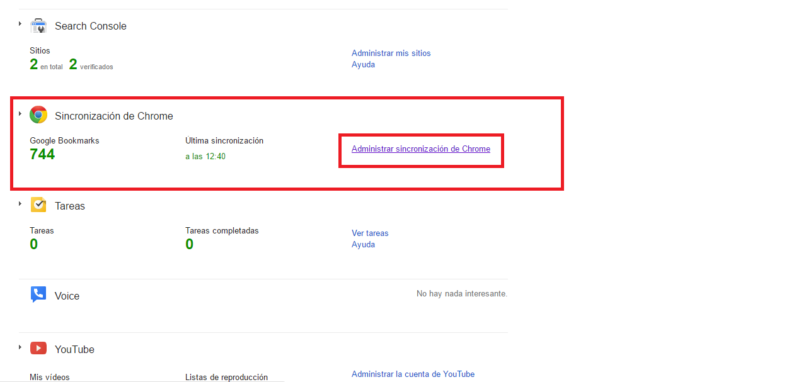Expand the YouTube section arrow
Screen dimensions: 789x382
click(20, 347)
